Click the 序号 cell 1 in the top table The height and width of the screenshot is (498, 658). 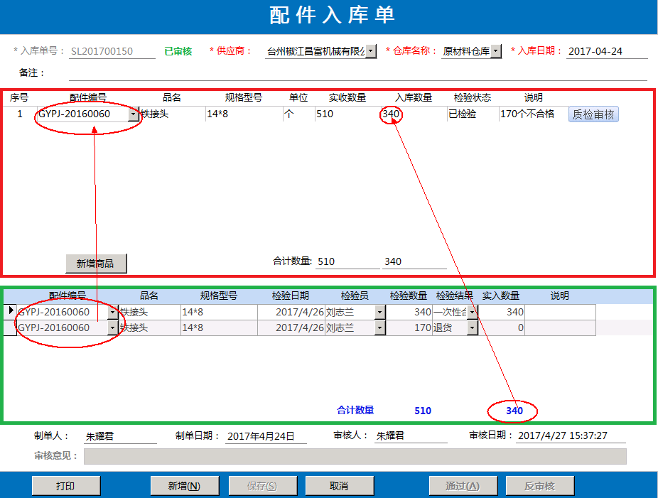point(20,114)
